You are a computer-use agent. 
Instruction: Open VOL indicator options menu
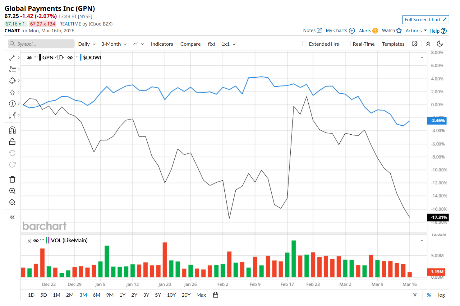(x=42, y=240)
